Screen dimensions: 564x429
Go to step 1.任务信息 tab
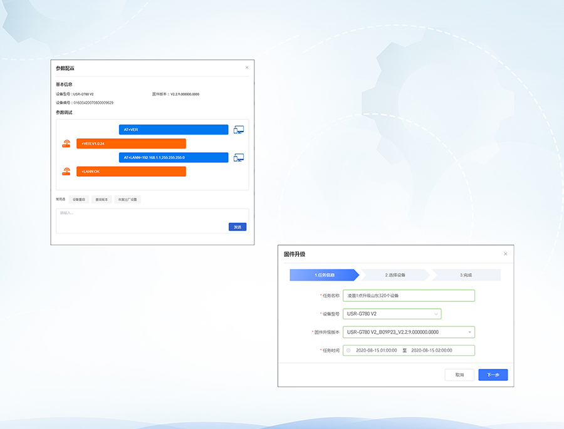click(x=324, y=275)
